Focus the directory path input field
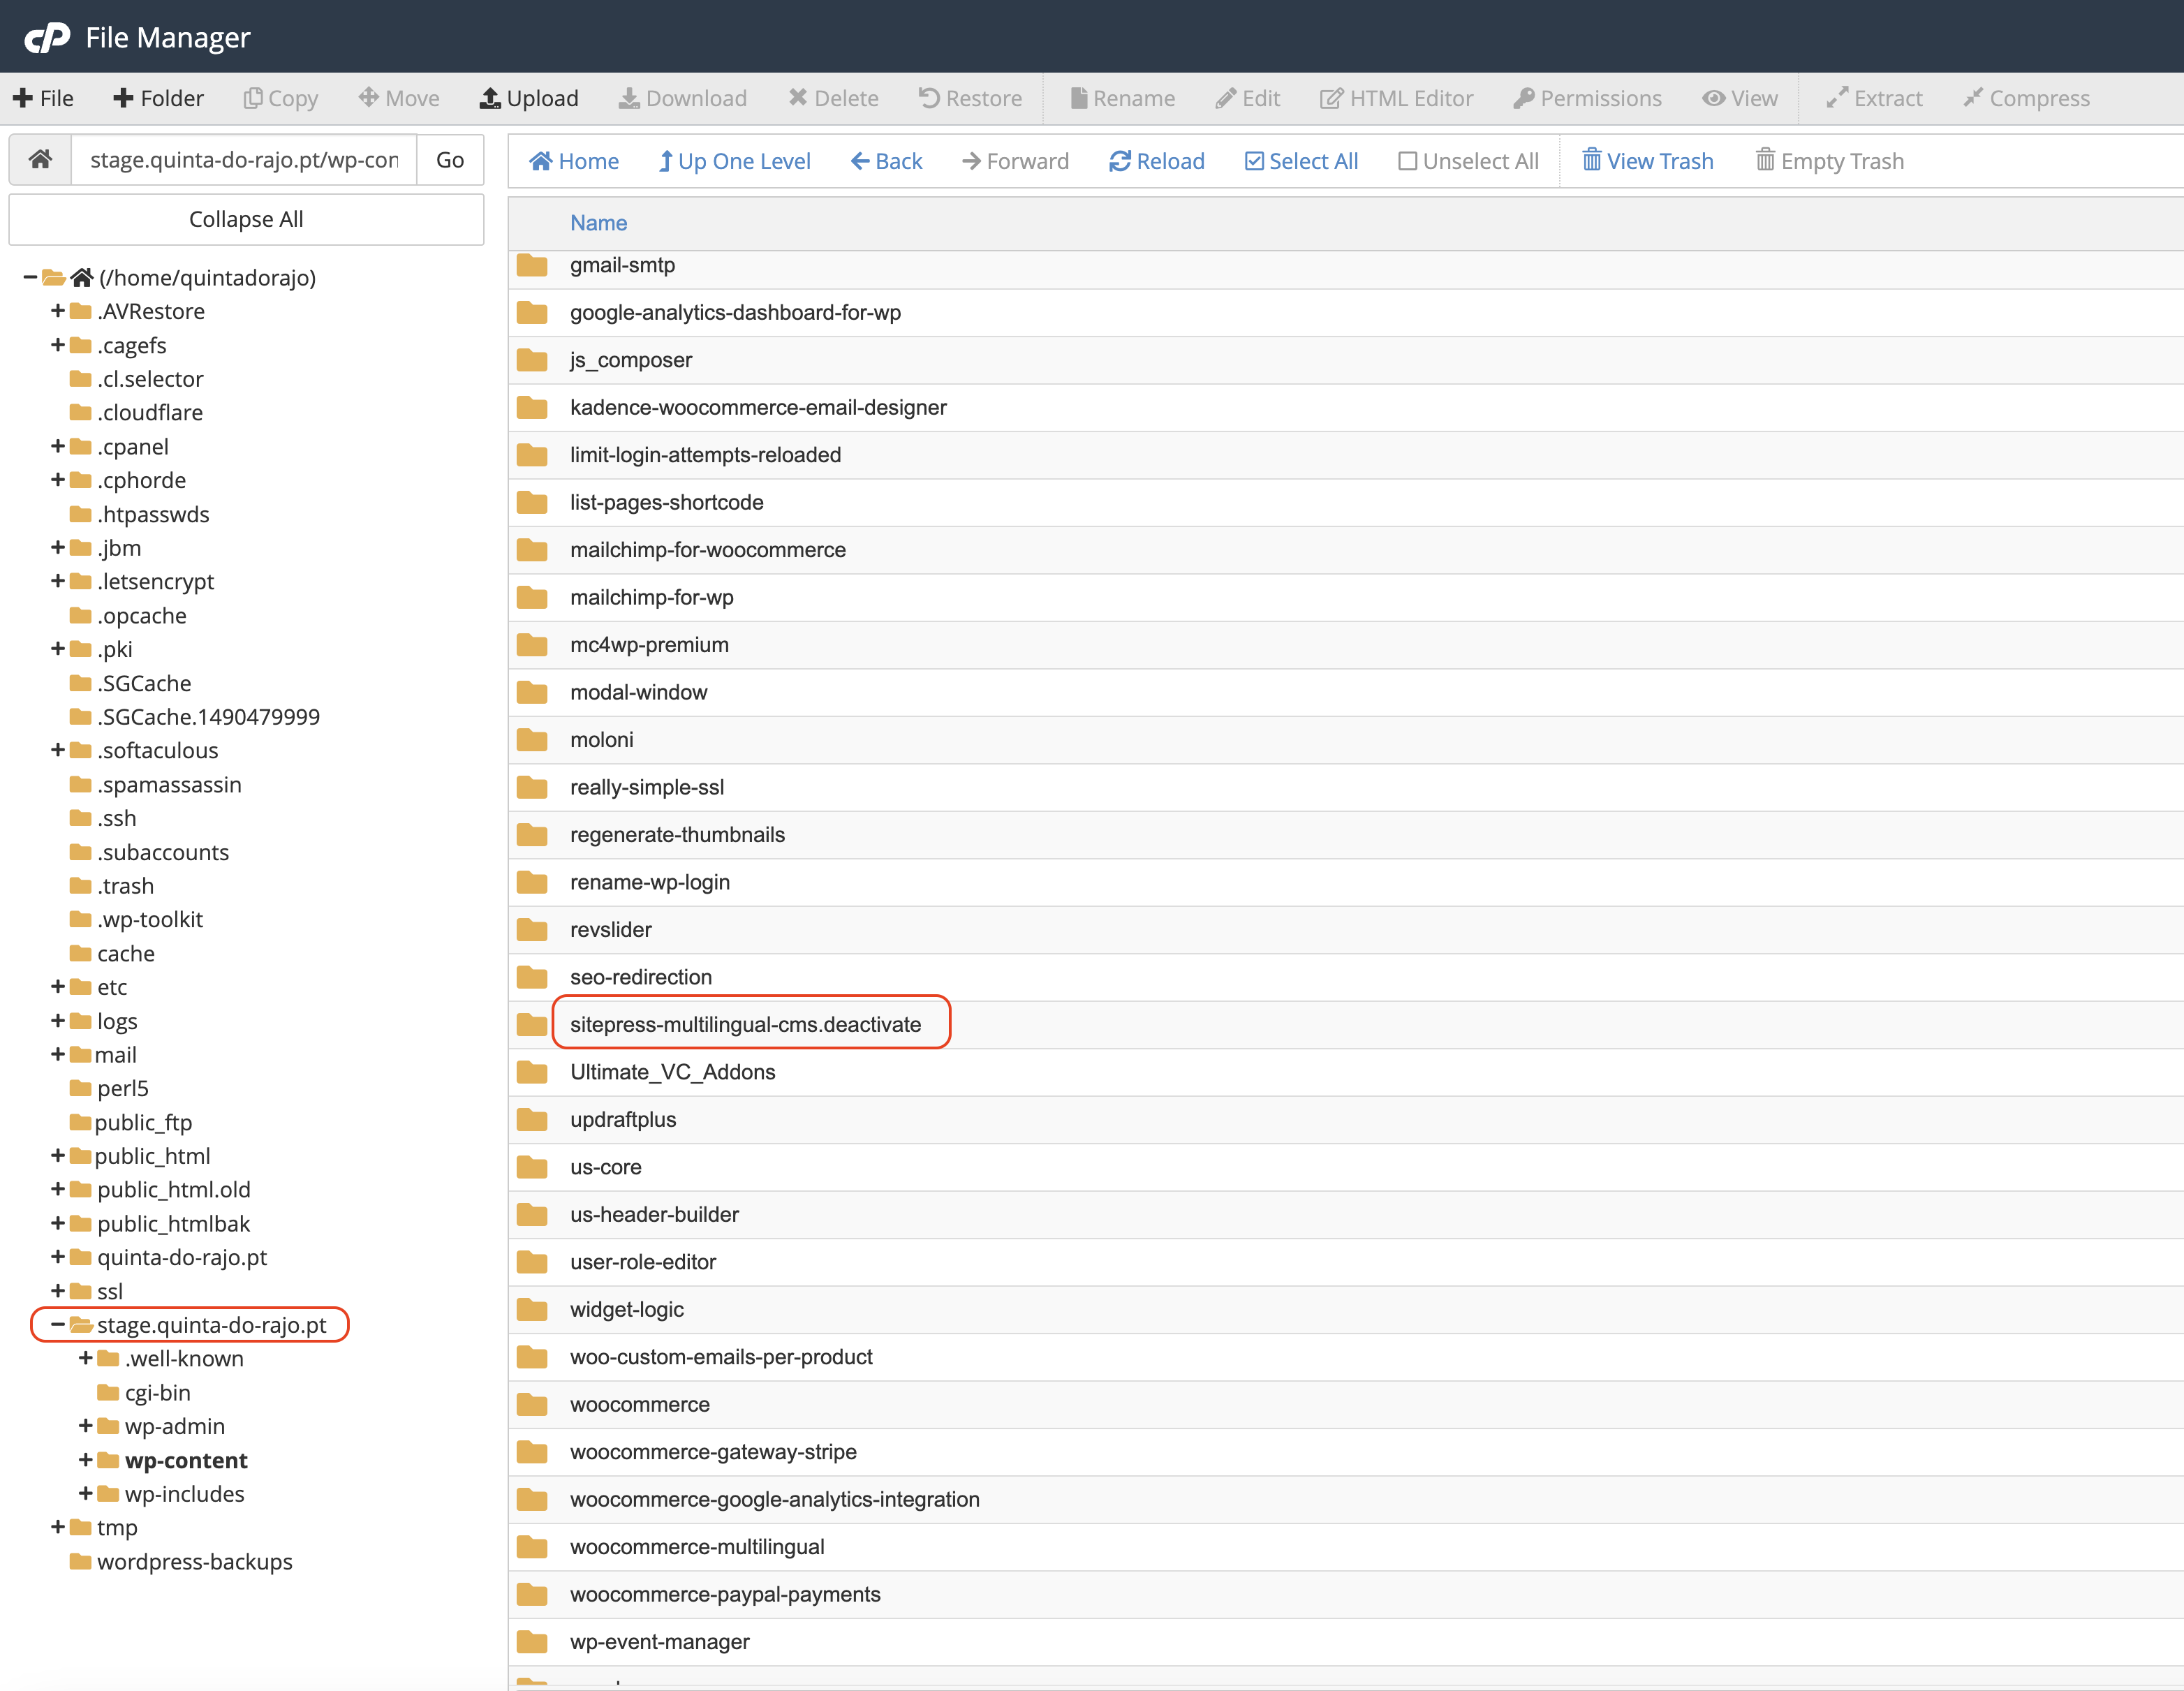 click(x=244, y=159)
